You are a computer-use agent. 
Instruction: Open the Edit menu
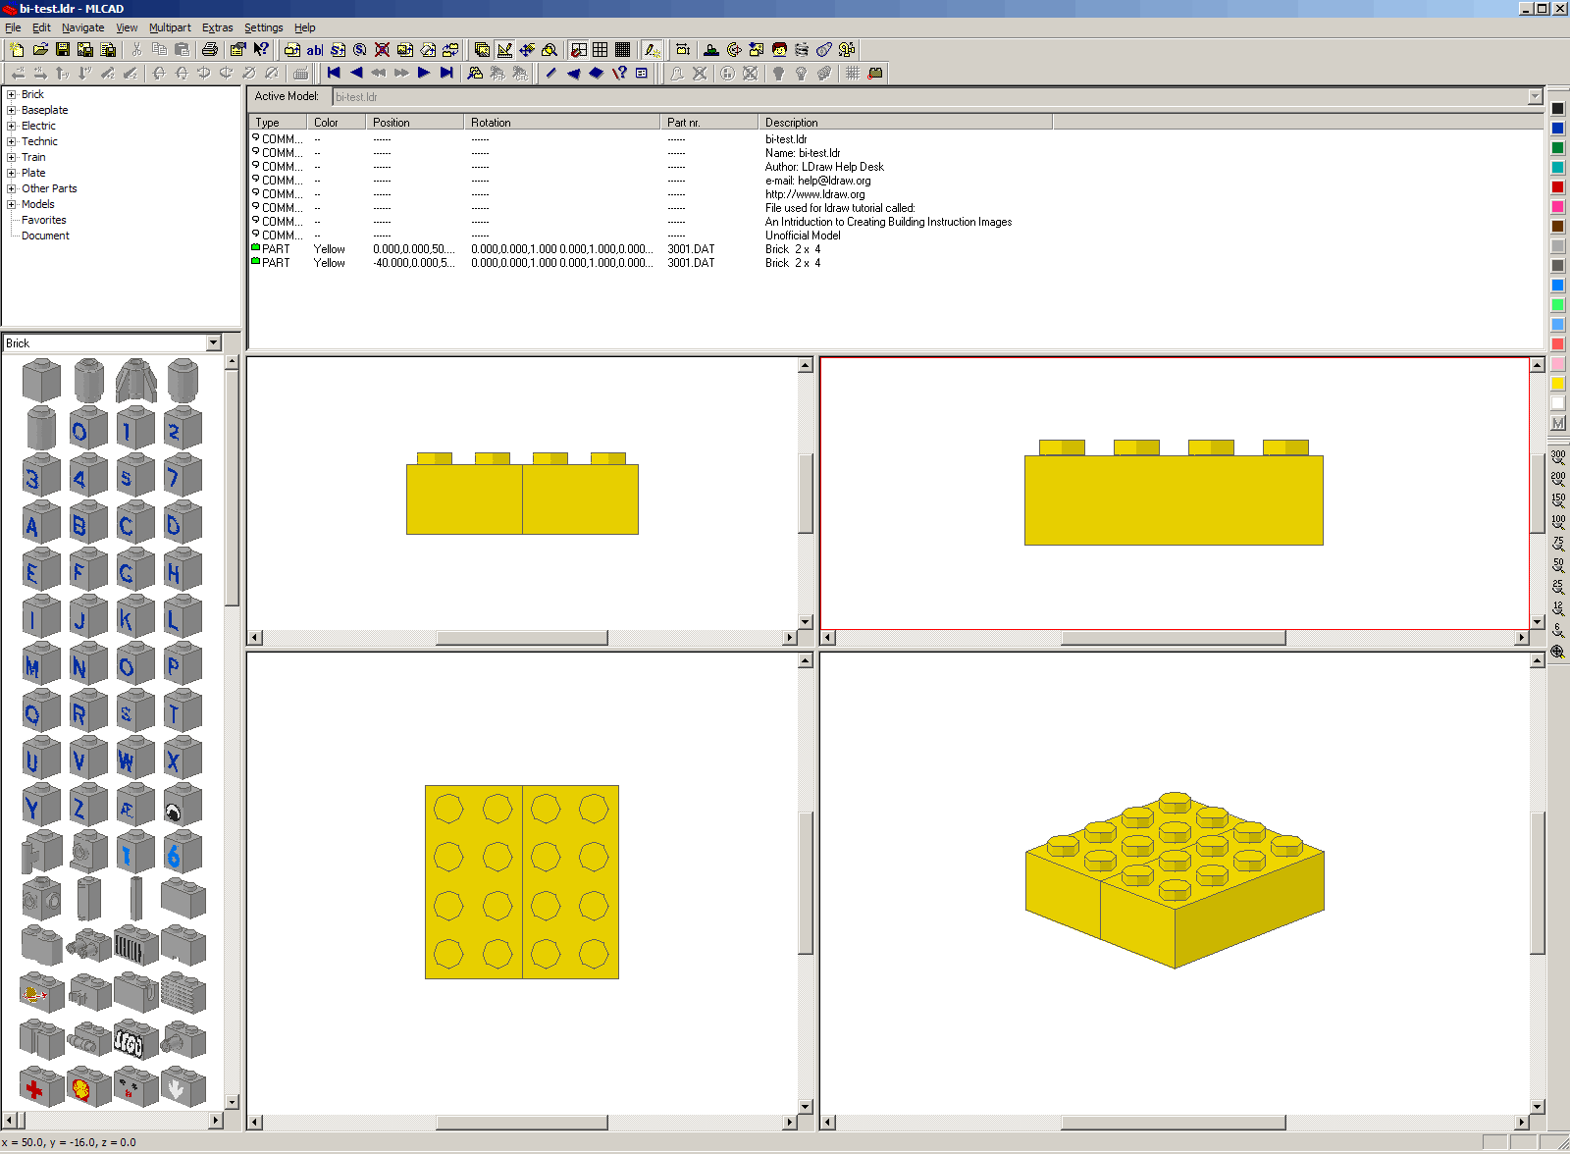(41, 27)
